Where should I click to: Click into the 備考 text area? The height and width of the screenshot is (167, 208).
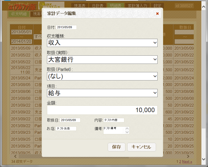(x=114, y=130)
